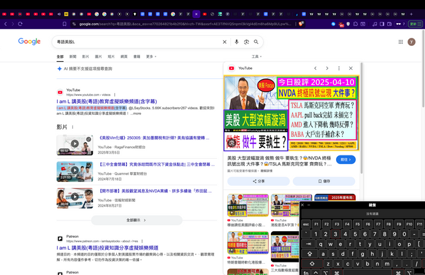This screenshot has width=425, height=275.
Task: Switch to the 圖片 search tab
Action: click(x=98, y=56)
